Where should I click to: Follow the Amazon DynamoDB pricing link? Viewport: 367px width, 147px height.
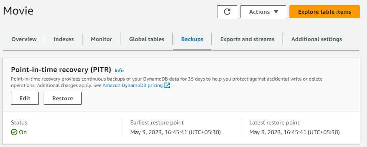point(133,86)
